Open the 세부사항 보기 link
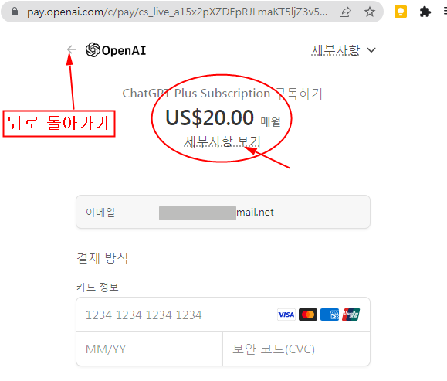This screenshot has width=447, height=381. coord(222,141)
